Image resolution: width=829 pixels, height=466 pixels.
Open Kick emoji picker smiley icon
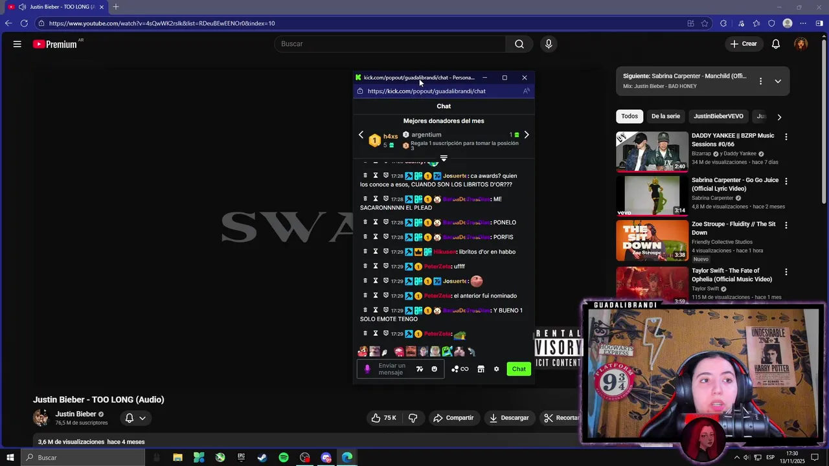point(435,369)
